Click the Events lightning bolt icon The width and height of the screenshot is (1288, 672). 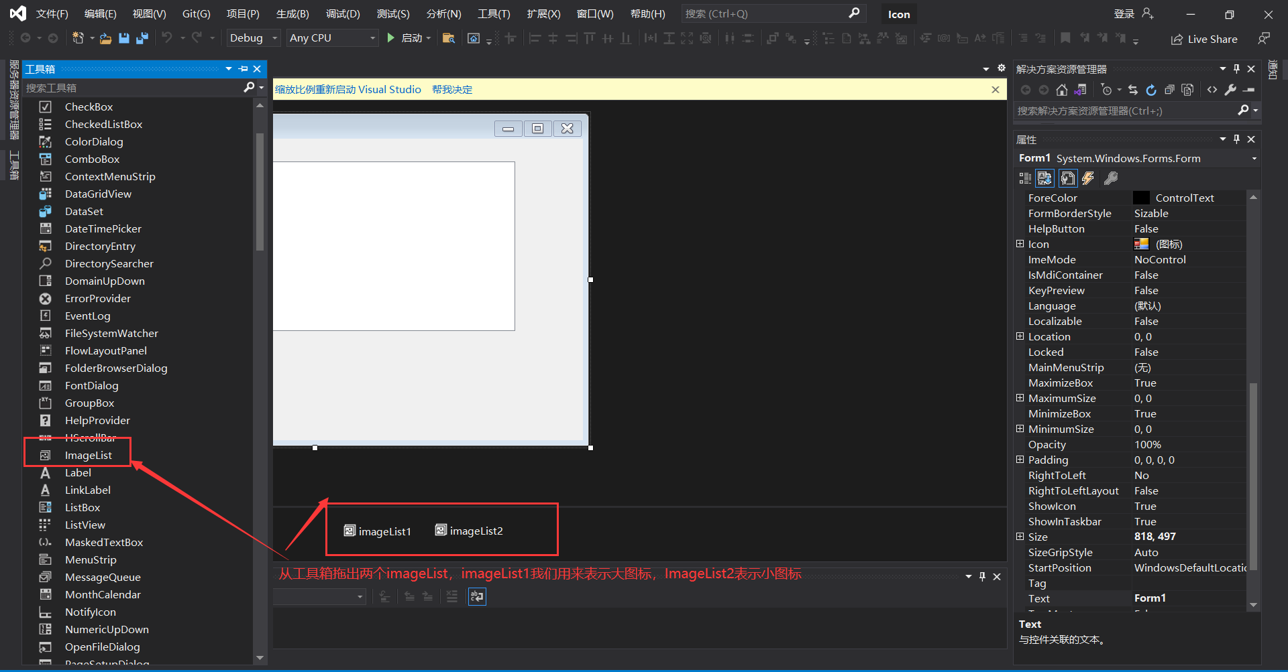[x=1088, y=178]
